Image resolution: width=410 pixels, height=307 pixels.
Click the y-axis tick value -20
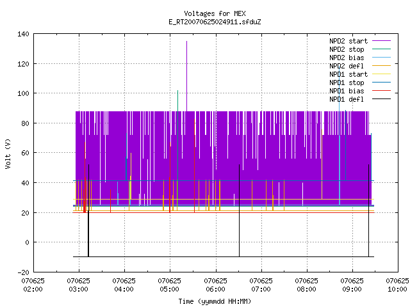tap(23, 272)
